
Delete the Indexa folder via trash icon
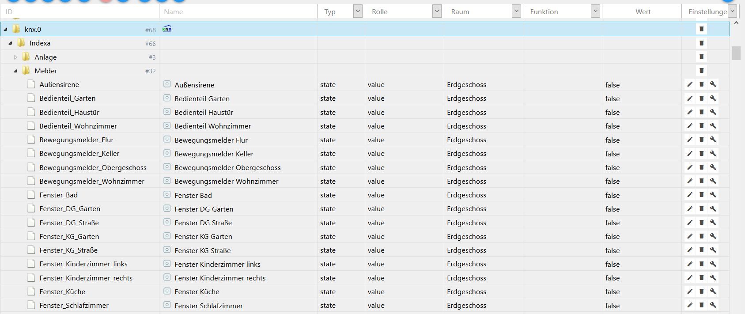[701, 43]
